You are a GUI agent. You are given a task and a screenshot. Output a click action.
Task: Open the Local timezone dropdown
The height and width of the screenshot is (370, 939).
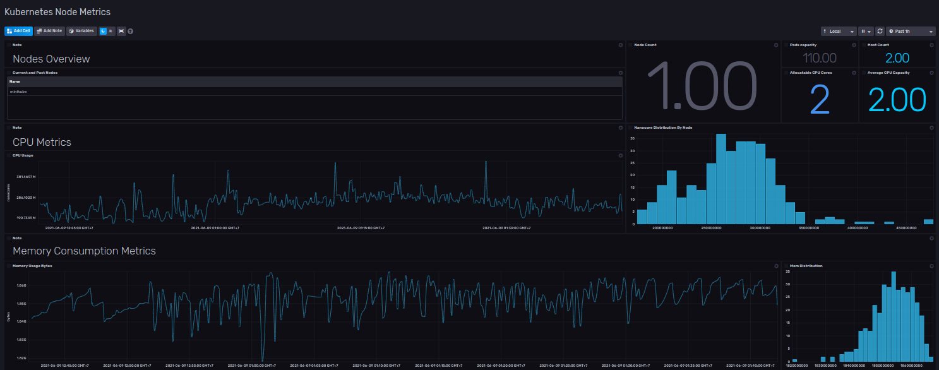838,31
